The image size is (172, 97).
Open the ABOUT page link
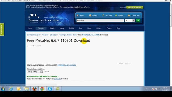pyautogui.click(x=93, y=16)
